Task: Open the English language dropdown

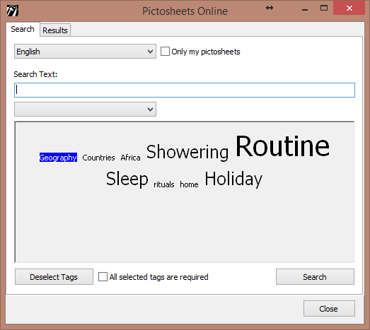Action: (85, 52)
